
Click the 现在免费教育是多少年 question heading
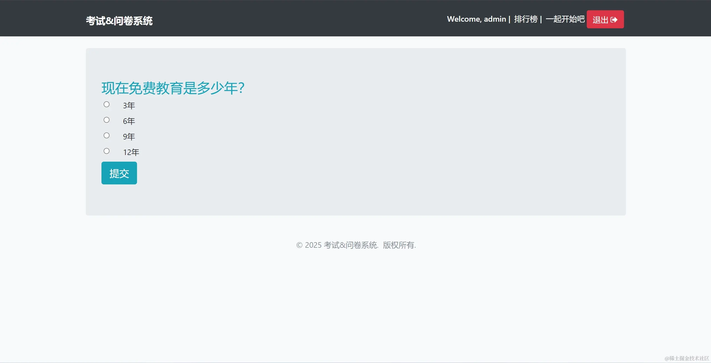point(173,88)
